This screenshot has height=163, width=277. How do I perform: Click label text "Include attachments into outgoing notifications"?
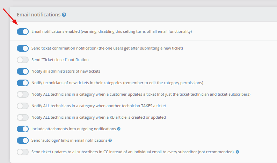(74, 129)
